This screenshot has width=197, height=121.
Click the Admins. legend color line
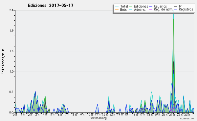131,9
